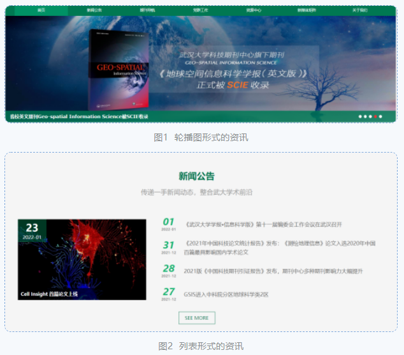
Task: Open the Cell Insight news thumbnail
Action: [x=82, y=259]
